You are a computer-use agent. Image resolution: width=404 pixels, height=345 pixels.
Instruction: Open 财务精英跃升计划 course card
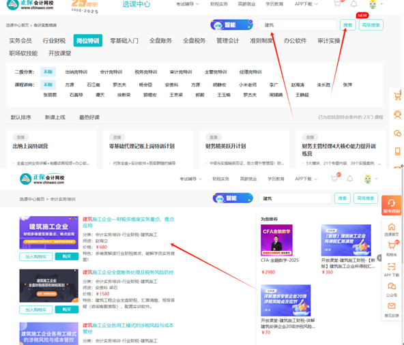[x=244, y=149]
